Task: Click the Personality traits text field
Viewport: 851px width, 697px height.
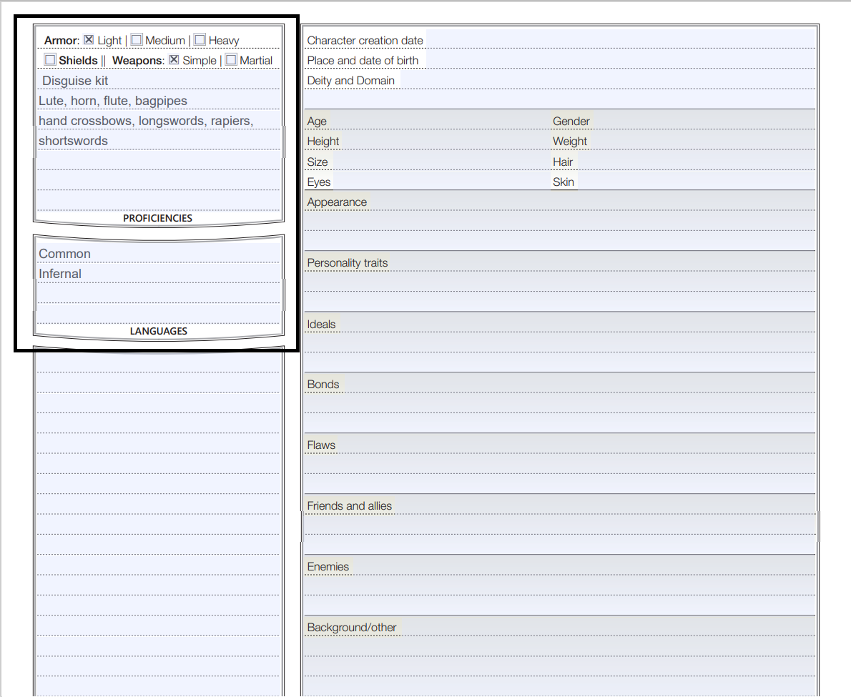Action: [559, 282]
